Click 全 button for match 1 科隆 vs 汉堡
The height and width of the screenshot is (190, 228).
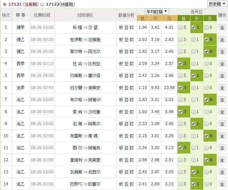click(222, 27)
